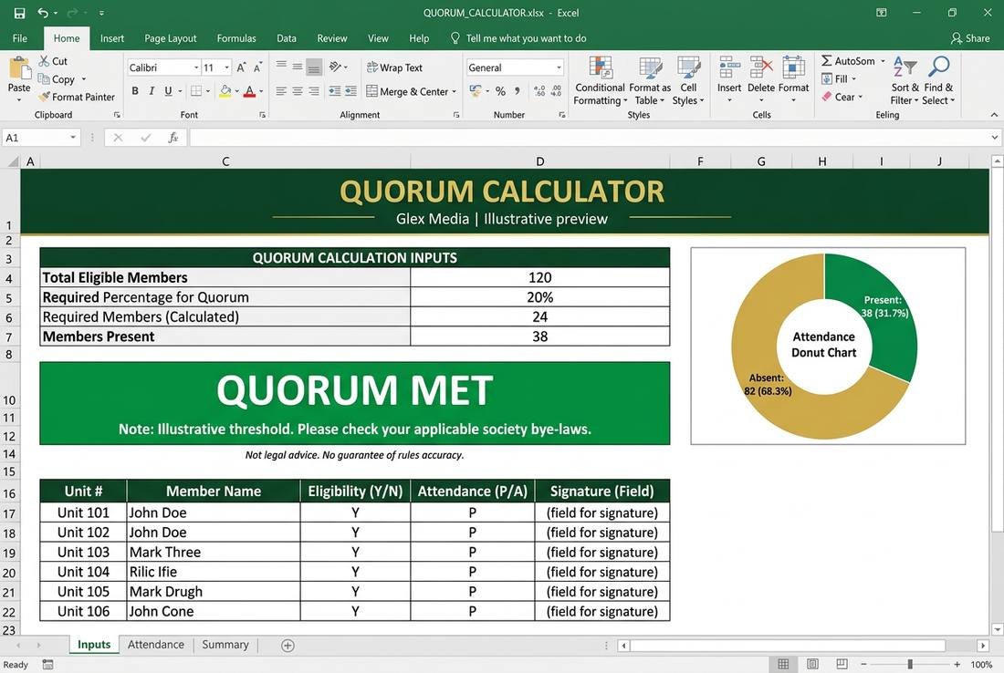1004x673 pixels.
Task: Click the Paste clipboard icon
Action: pyautogui.click(x=19, y=67)
